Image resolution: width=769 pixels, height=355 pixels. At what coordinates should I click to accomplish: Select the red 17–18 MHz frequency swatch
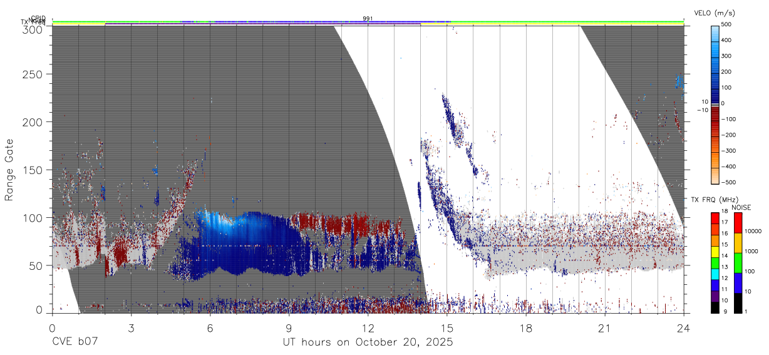tap(715, 218)
